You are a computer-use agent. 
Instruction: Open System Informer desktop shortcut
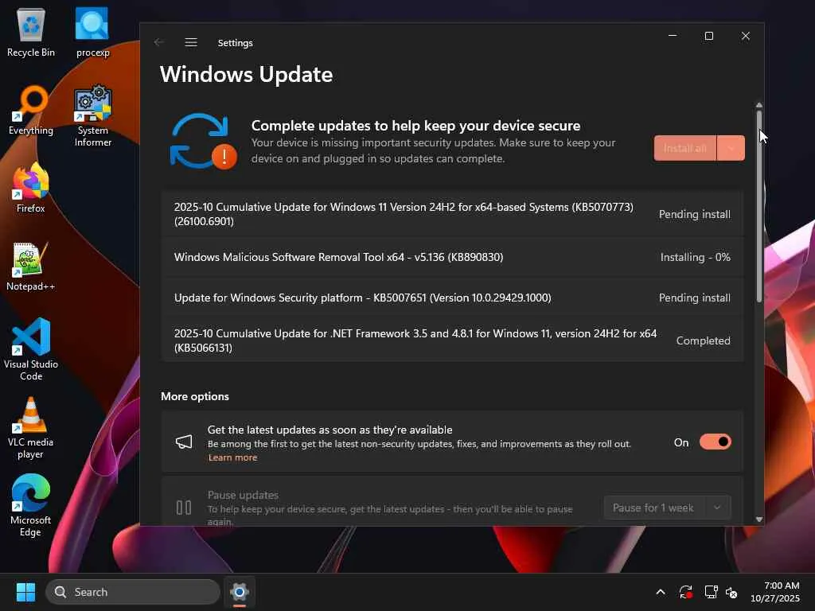coord(92,116)
